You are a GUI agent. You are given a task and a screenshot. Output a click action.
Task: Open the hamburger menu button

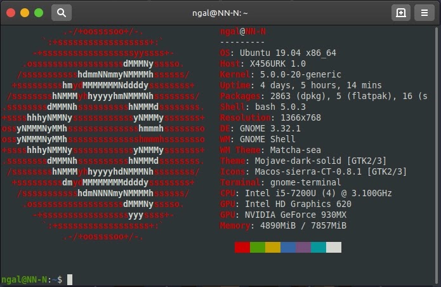click(425, 13)
